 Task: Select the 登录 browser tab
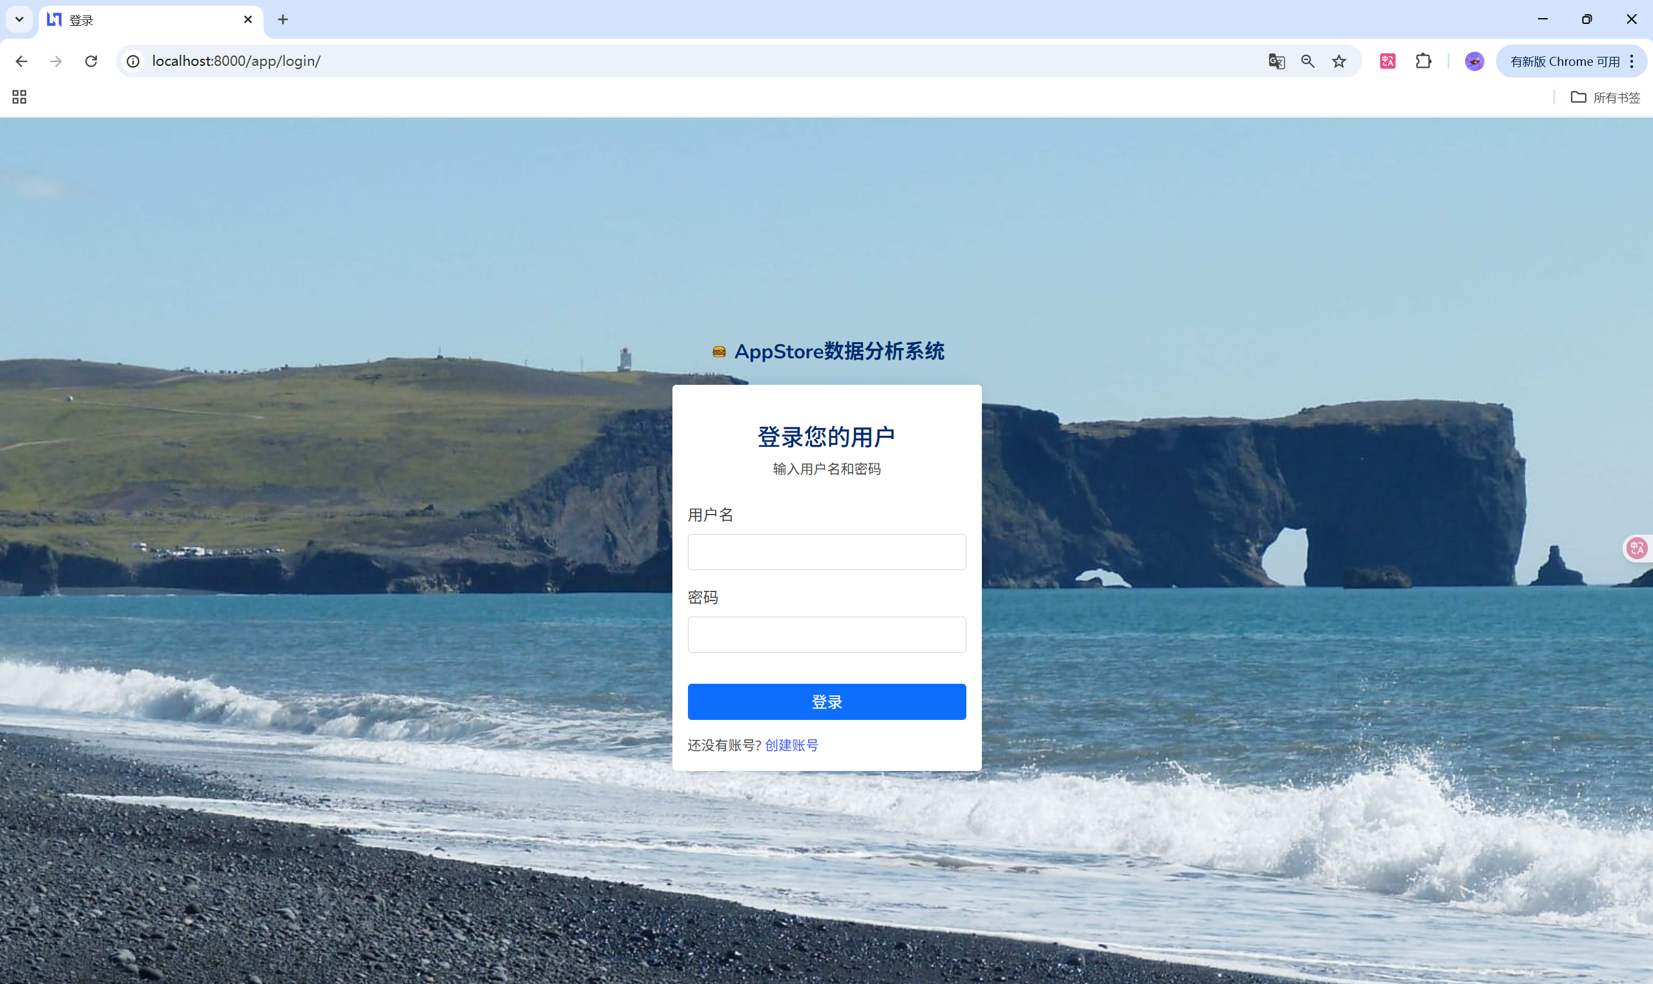[150, 20]
